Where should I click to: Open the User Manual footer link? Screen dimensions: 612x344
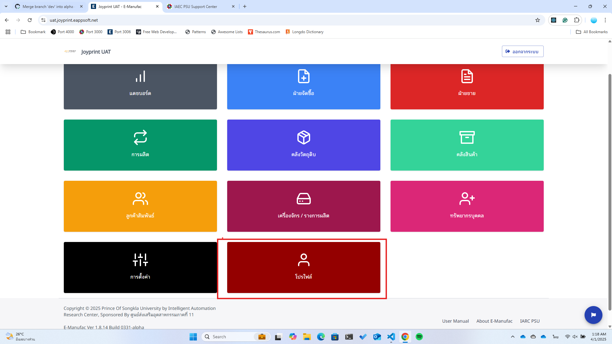coord(455,321)
